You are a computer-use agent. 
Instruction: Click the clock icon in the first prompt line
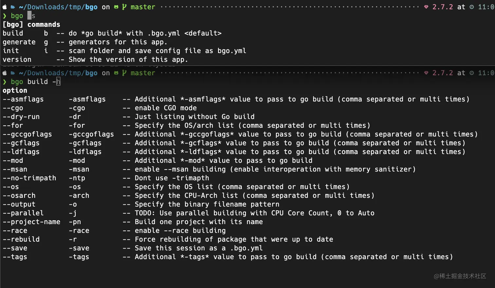tap(472, 7)
